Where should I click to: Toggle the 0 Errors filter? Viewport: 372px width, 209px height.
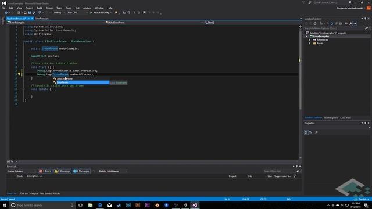pos(45,171)
